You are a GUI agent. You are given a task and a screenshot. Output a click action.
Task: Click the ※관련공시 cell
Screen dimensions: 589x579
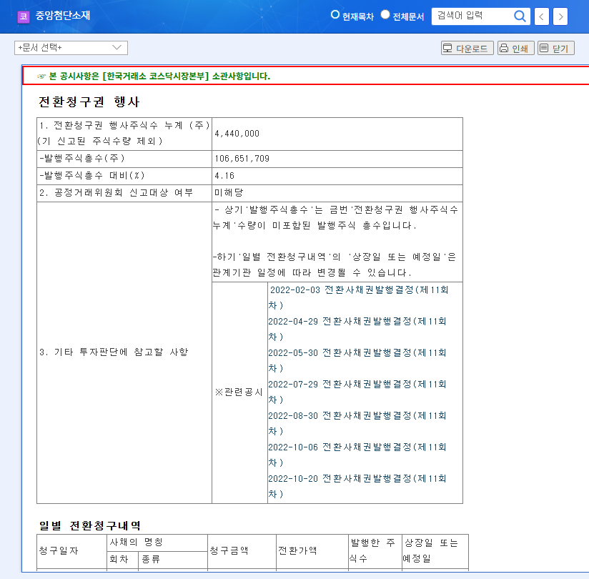pos(239,392)
